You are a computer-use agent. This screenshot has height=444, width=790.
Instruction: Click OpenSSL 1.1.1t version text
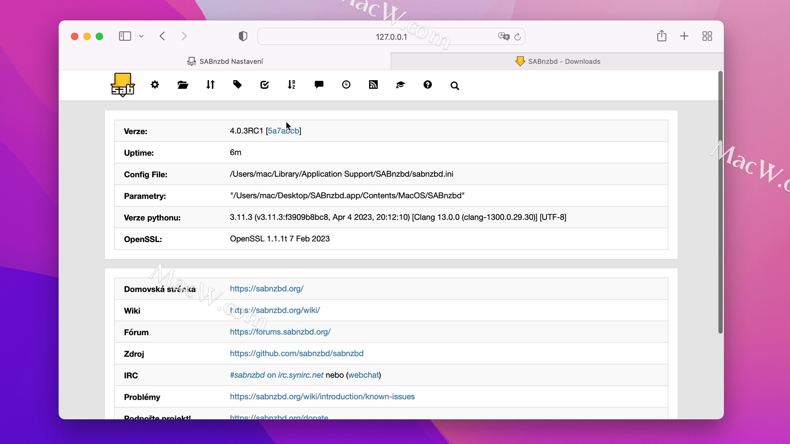coord(280,239)
